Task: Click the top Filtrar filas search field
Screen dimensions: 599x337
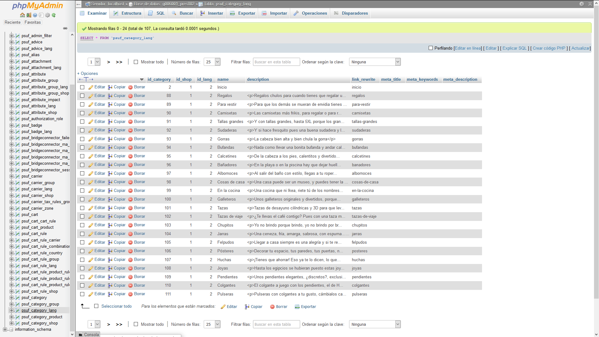Action: 276,62
